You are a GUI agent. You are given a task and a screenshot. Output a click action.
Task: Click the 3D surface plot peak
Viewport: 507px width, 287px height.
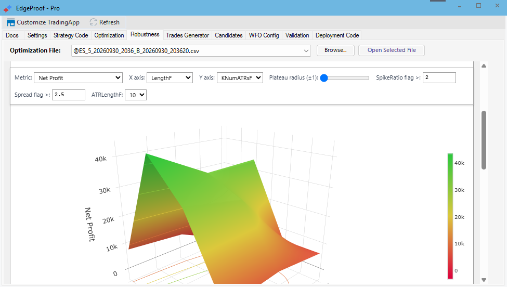[x=147, y=155]
